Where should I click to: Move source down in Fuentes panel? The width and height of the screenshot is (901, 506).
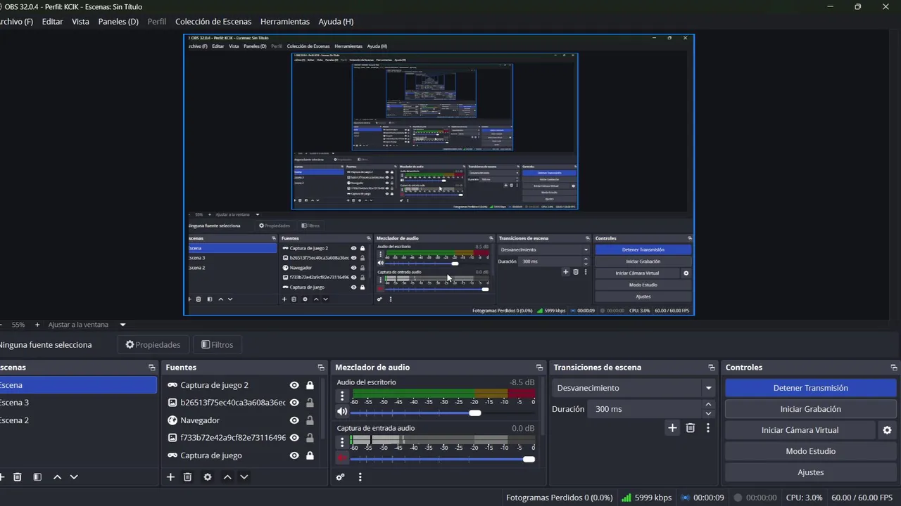(x=244, y=477)
